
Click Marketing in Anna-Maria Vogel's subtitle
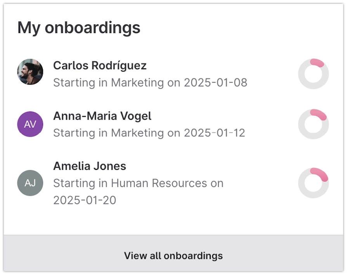(137, 133)
